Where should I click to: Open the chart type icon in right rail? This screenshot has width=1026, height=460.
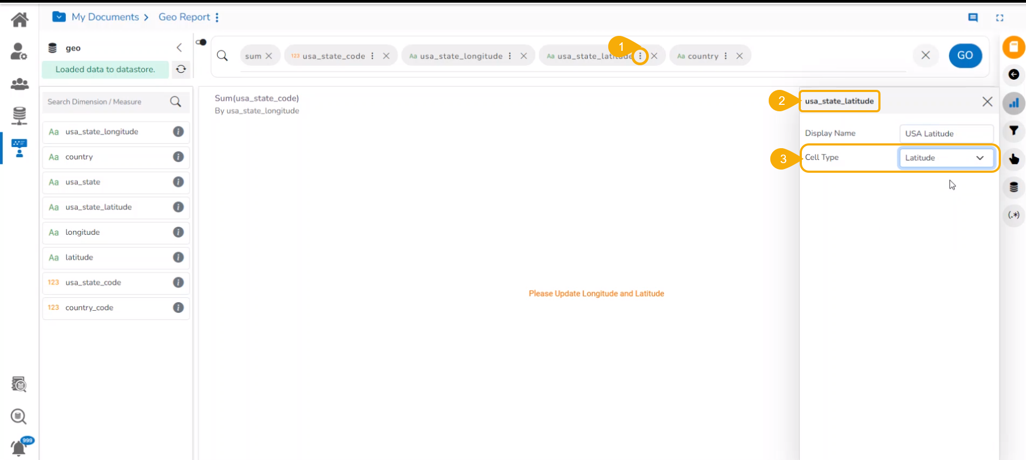(1014, 103)
